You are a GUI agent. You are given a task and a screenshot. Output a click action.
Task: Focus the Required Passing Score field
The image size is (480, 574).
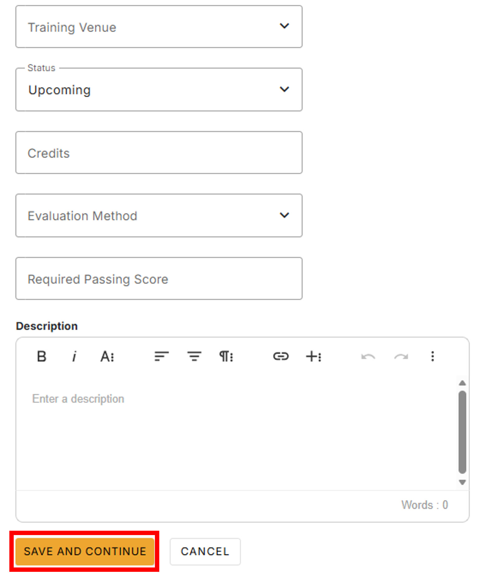coord(159,278)
